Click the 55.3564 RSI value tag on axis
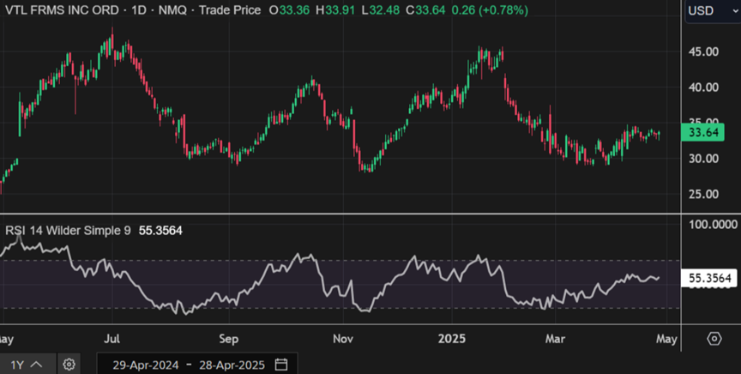Image resolution: width=741 pixels, height=374 pixels. pyautogui.click(x=708, y=278)
